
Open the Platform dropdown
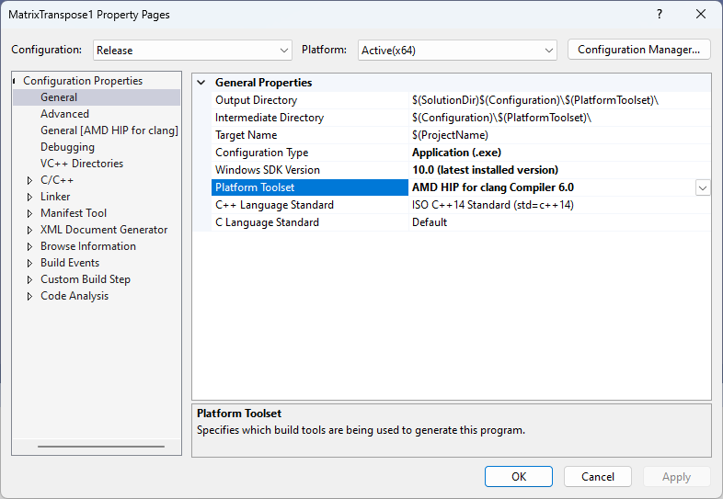(457, 51)
